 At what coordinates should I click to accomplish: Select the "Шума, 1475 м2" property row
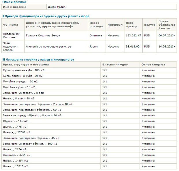pos(14,127)
